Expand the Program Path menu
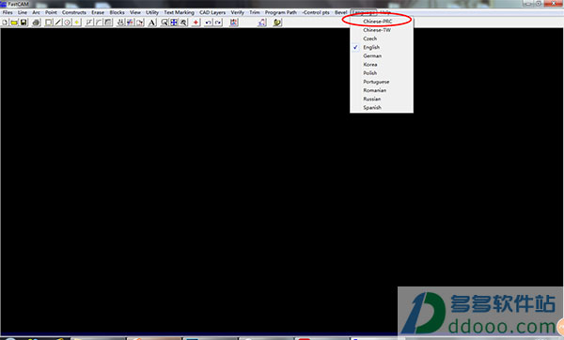 281,12
